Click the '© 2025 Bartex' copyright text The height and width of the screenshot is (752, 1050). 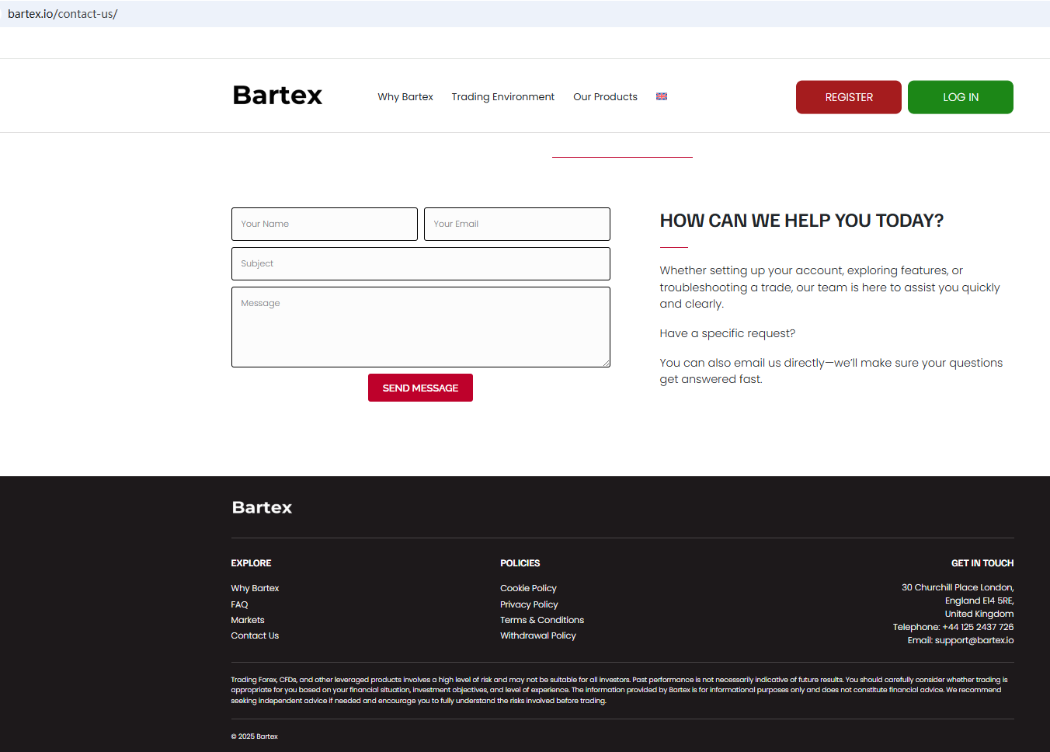254,736
